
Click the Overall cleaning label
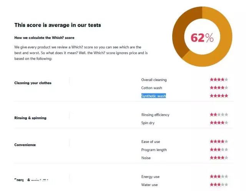click(154, 80)
